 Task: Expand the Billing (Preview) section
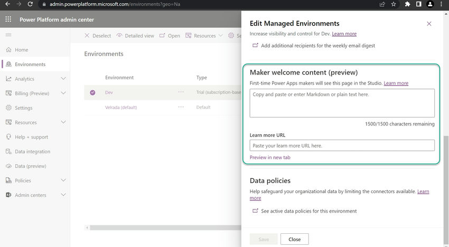(63, 94)
